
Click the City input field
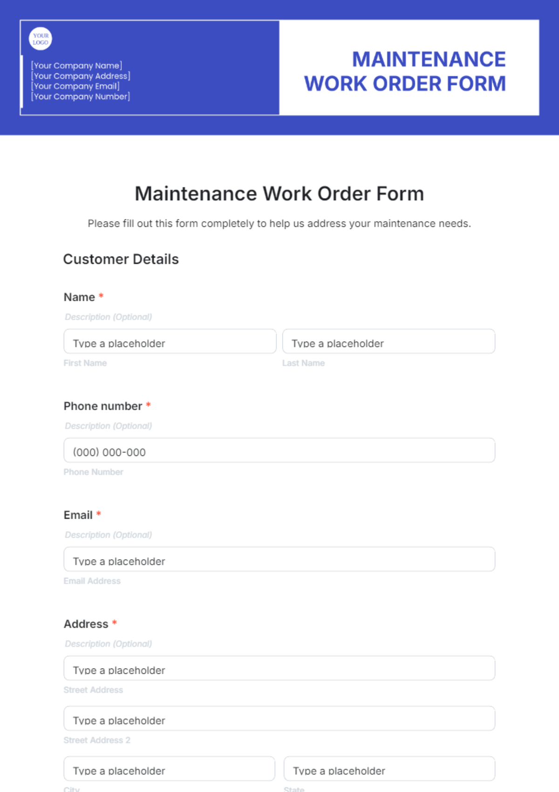click(170, 769)
